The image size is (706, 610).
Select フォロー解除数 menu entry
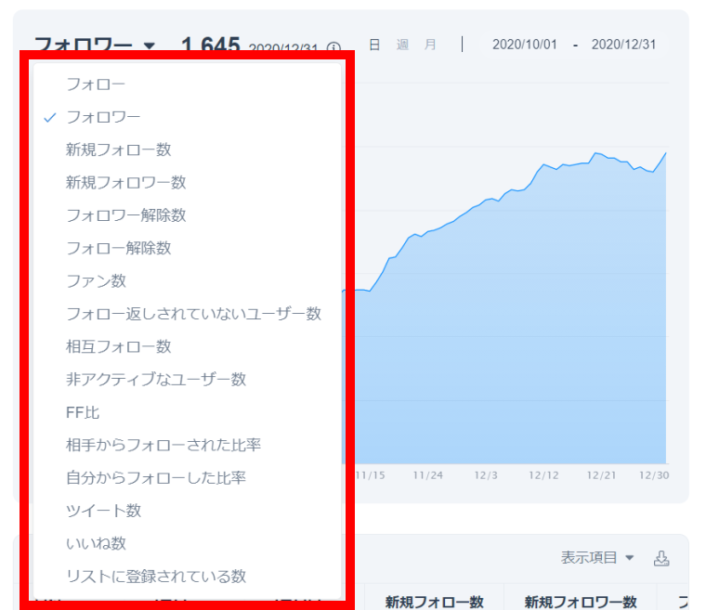(118, 248)
